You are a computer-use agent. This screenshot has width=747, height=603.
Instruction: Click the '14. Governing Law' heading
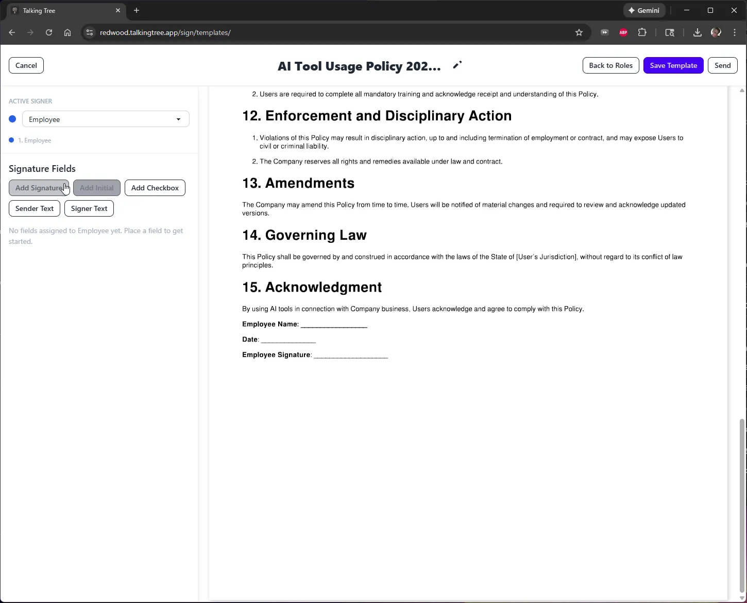[x=304, y=235]
